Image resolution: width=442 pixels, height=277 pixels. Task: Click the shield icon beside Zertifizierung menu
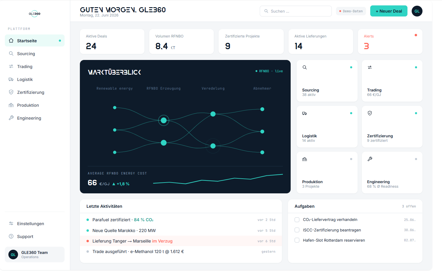11,92
